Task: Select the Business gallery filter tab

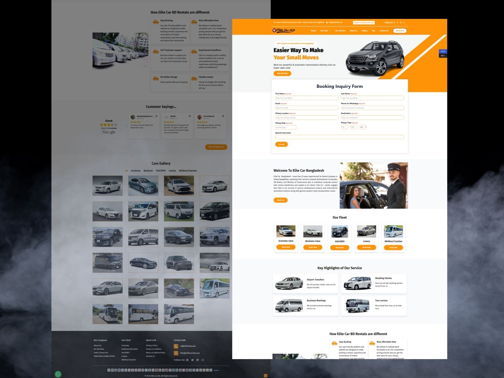Action: [148, 171]
